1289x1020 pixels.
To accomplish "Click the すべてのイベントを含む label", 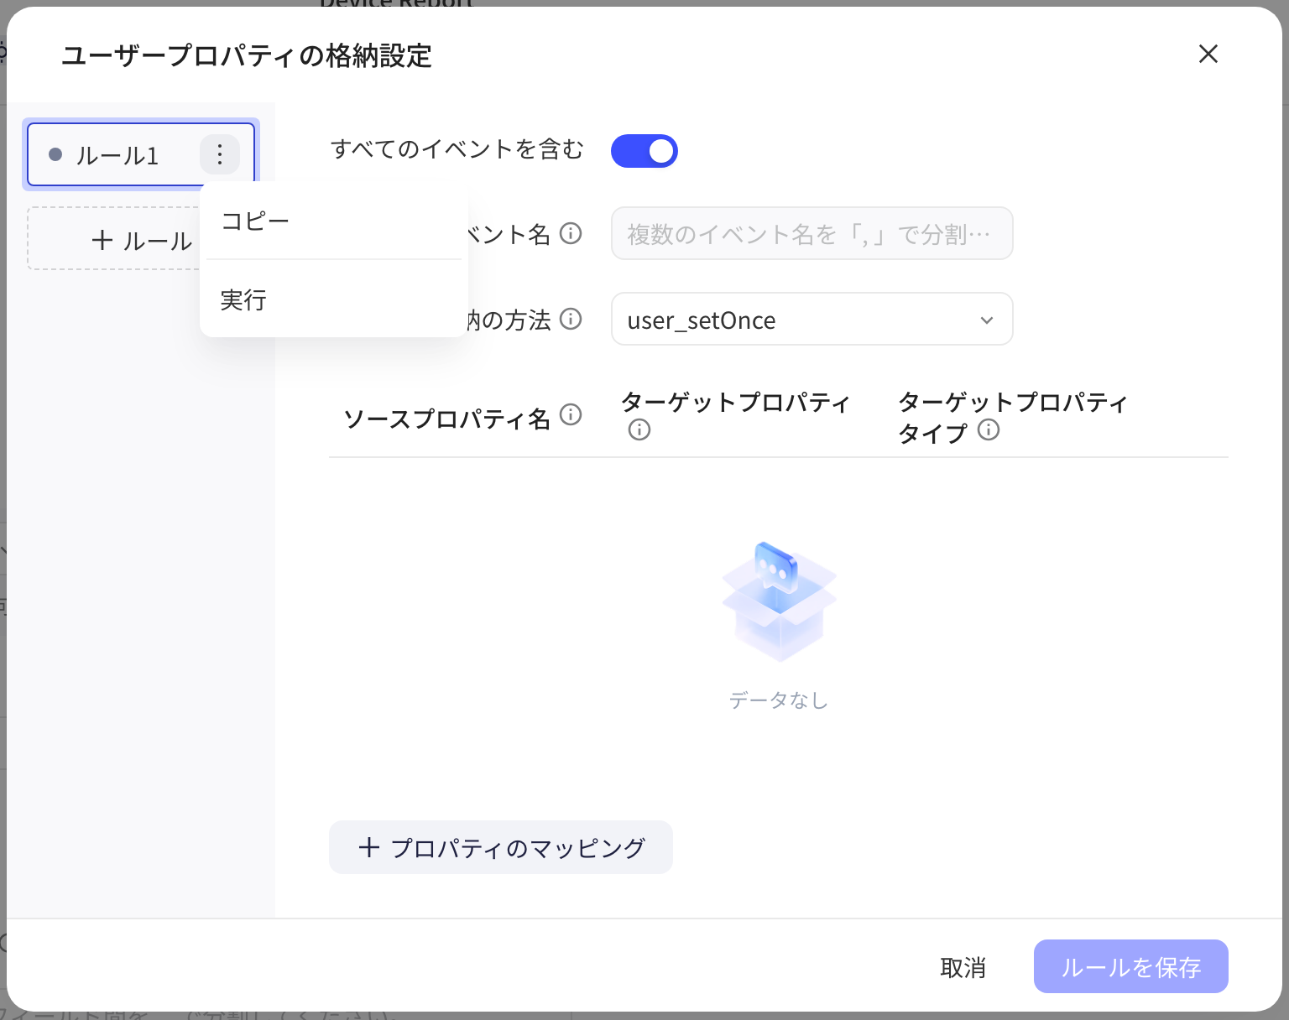I will pyautogui.click(x=457, y=149).
